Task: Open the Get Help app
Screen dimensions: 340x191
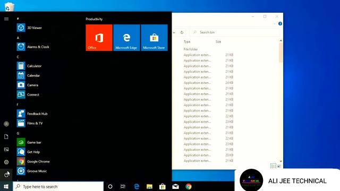Action: coord(28,152)
